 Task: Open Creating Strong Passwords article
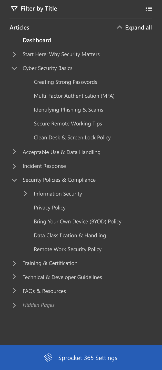(65, 82)
